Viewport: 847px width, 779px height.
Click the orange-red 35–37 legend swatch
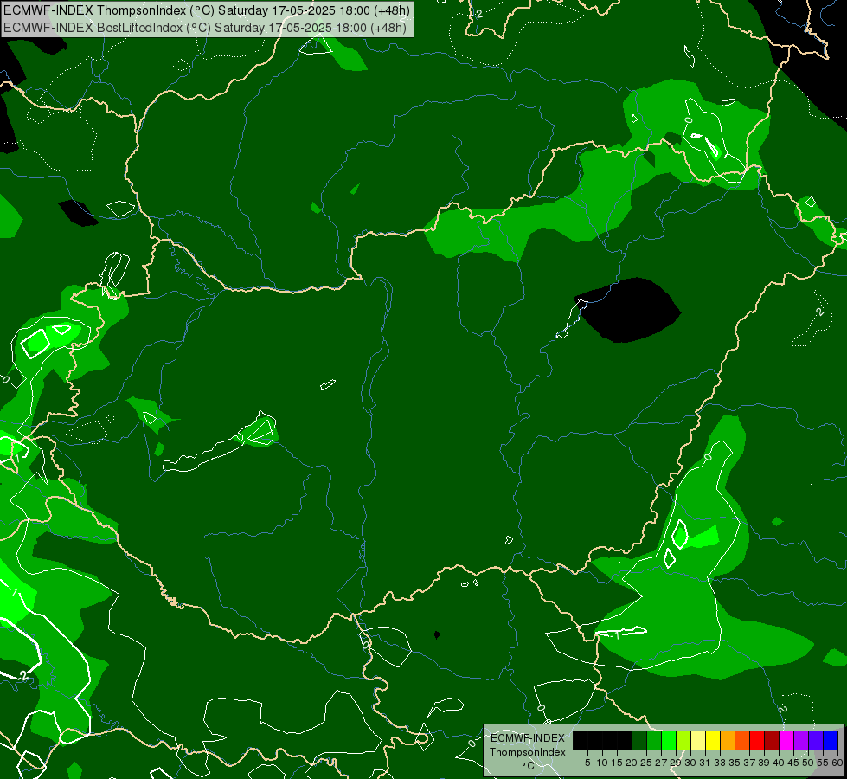(742, 740)
